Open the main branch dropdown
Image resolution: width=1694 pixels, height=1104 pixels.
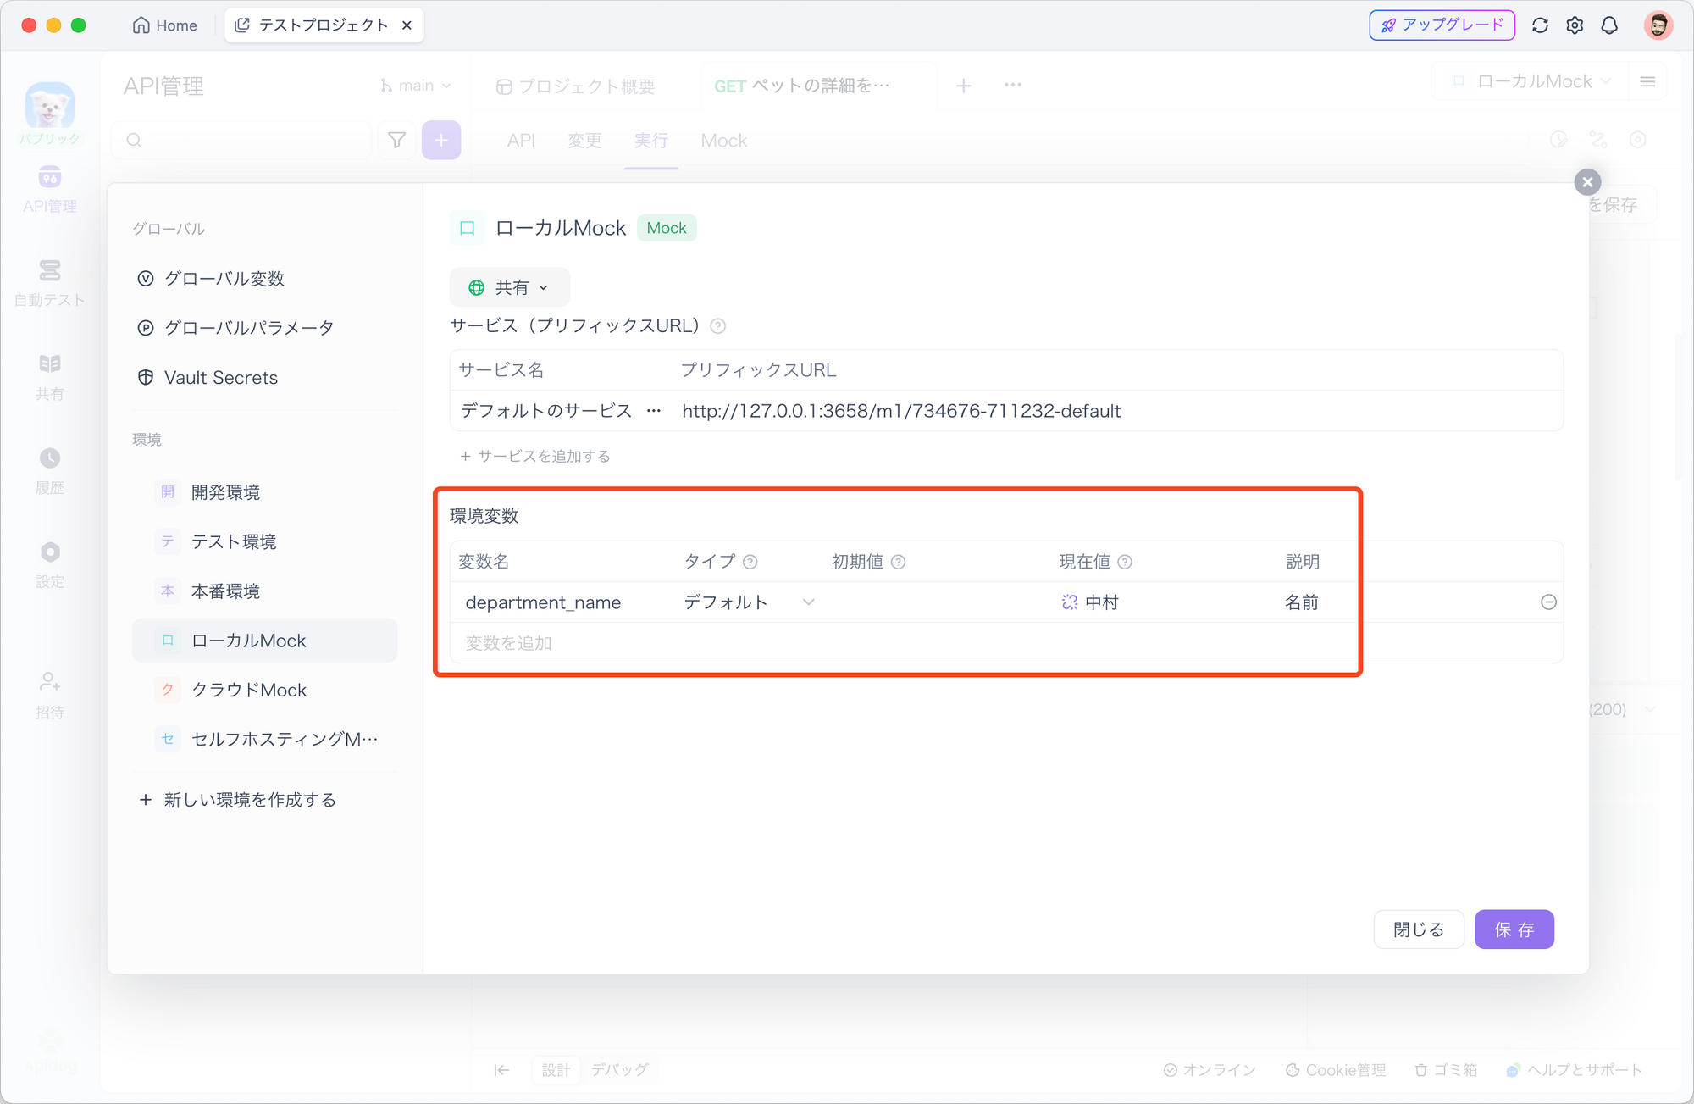tap(416, 86)
